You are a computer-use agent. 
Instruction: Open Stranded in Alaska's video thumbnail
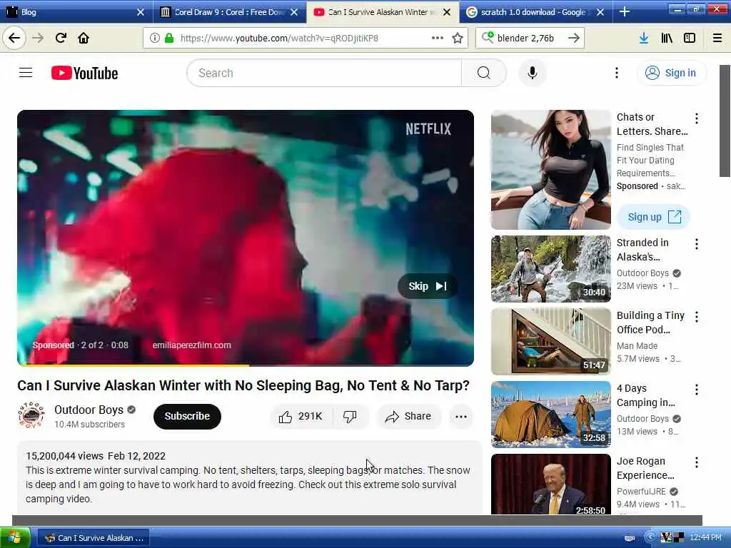[x=550, y=269]
